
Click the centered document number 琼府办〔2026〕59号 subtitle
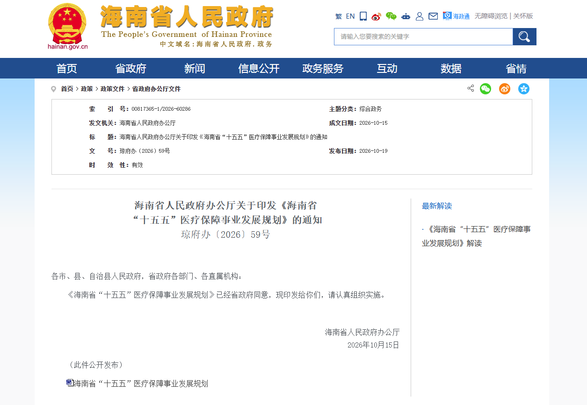(x=225, y=234)
